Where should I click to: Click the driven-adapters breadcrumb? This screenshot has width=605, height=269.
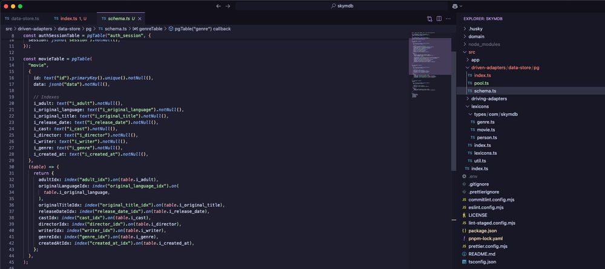(x=34, y=28)
